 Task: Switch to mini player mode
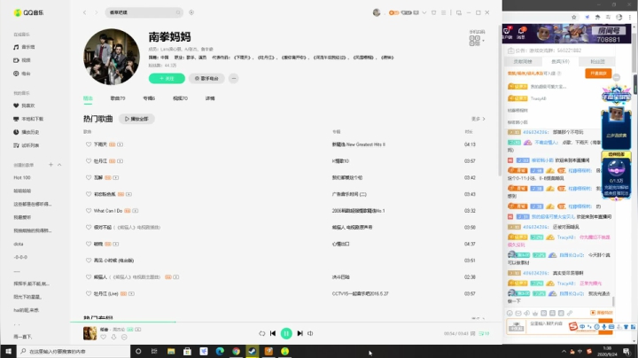(459, 12)
